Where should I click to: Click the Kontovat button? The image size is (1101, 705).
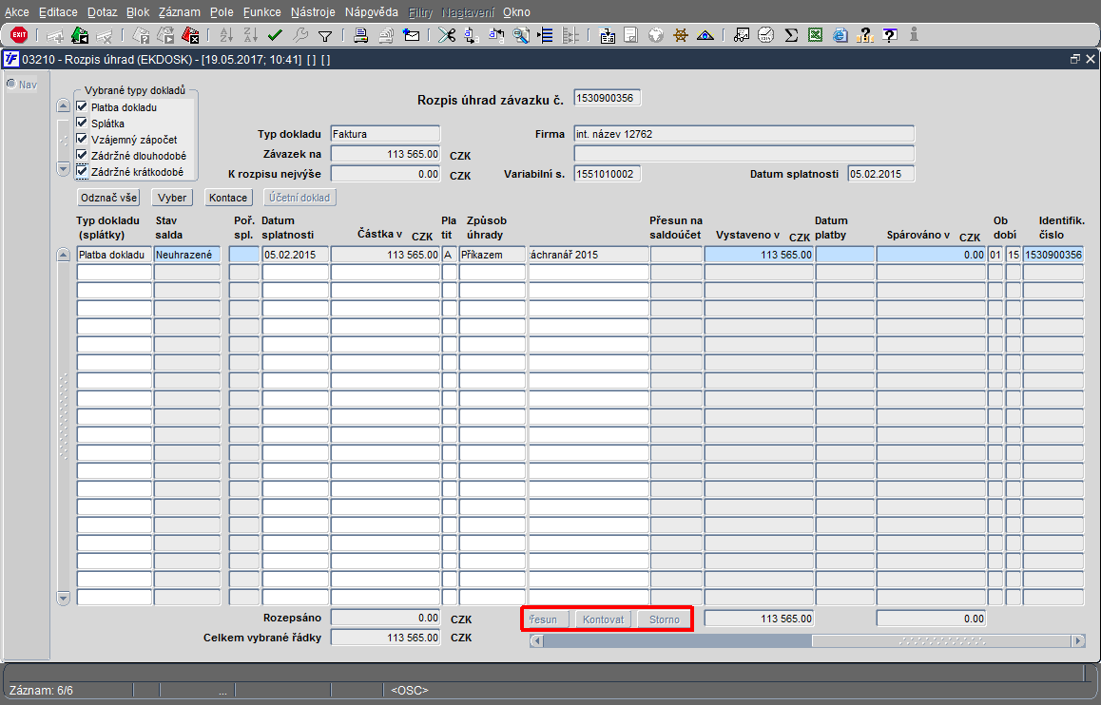pos(603,619)
